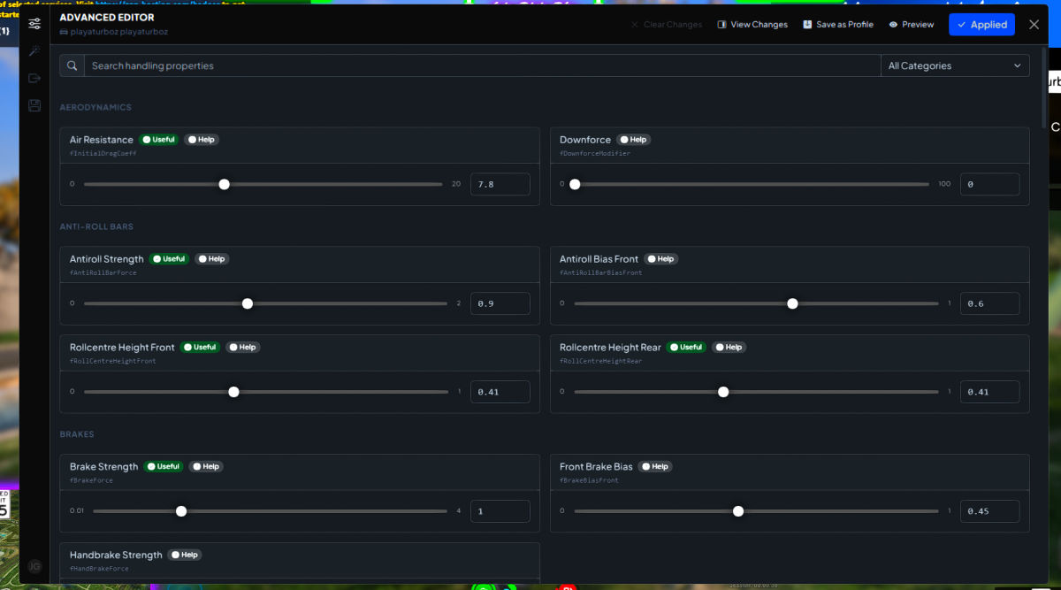Open the JG user avatar in sidebar
The height and width of the screenshot is (590, 1061).
pos(34,566)
